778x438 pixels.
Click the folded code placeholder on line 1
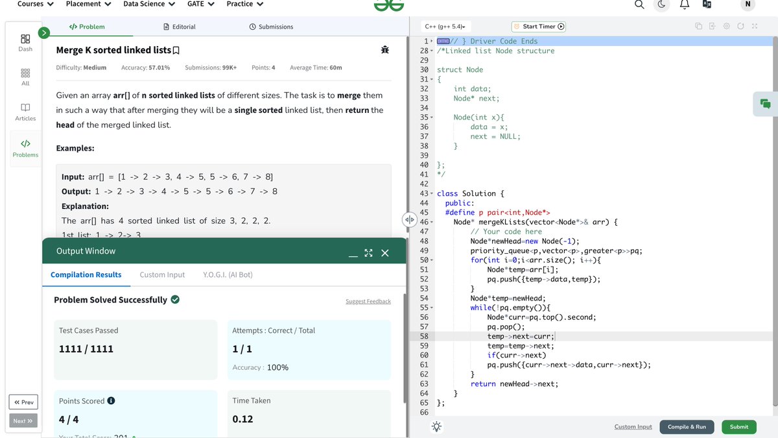point(443,42)
